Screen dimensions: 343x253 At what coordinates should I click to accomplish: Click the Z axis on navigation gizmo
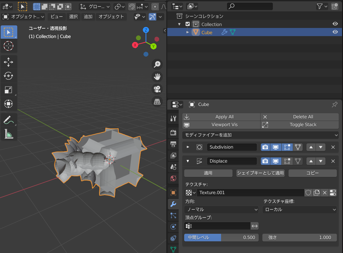coord(146,30)
